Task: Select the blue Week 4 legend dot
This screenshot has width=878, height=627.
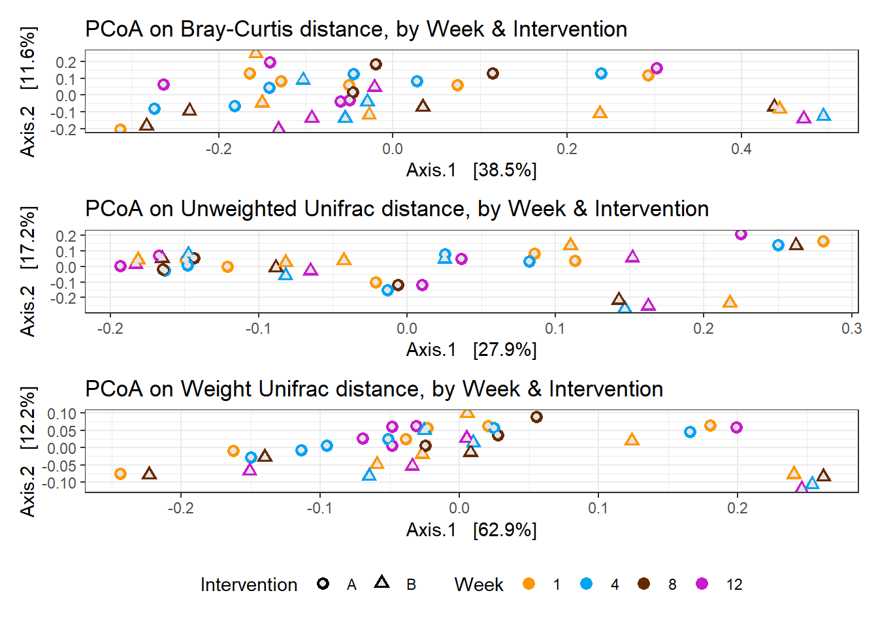Action: pyautogui.click(x=586, y=584)
